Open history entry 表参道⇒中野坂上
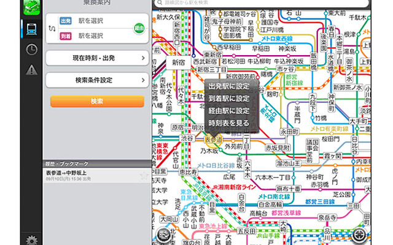 pyautogui.click(x=97, y=176)
